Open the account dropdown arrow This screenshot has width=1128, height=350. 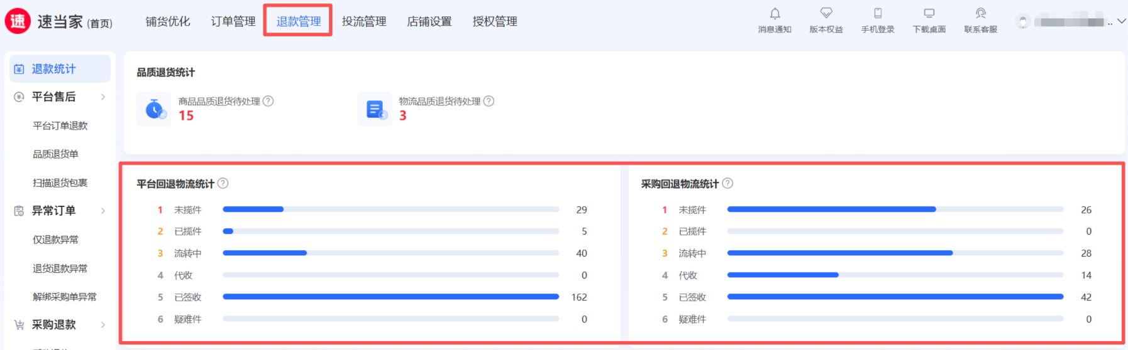1121,21
